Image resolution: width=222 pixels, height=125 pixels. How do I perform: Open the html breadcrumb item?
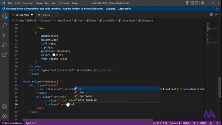pos(79,20)
